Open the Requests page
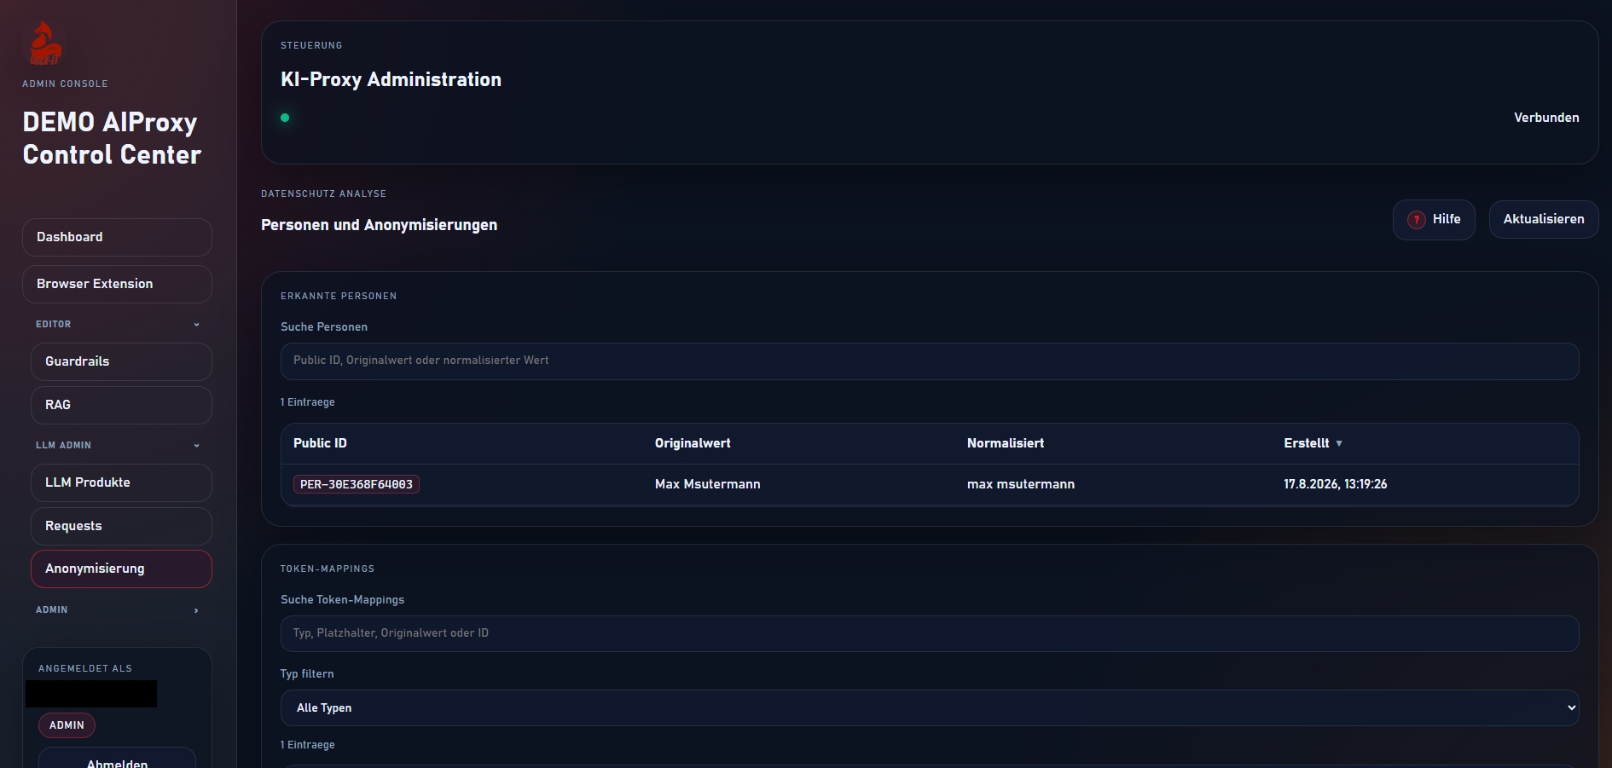1612x768 pixels. 121,526
